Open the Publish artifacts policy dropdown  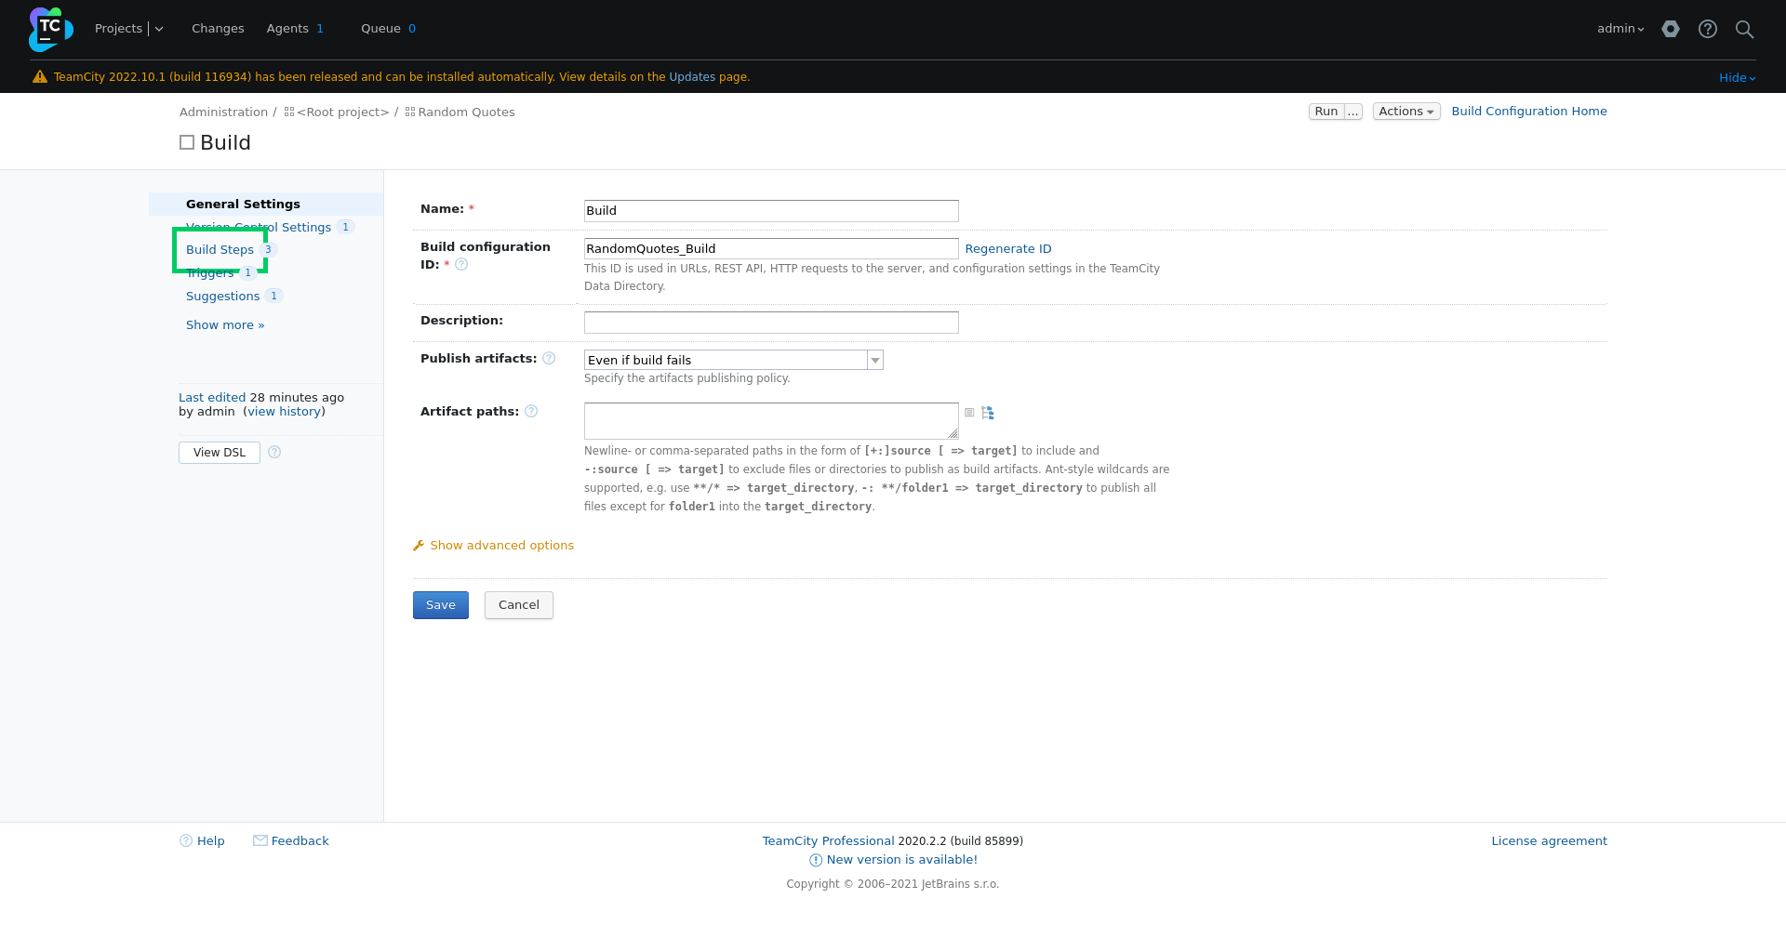click(733, 361)
